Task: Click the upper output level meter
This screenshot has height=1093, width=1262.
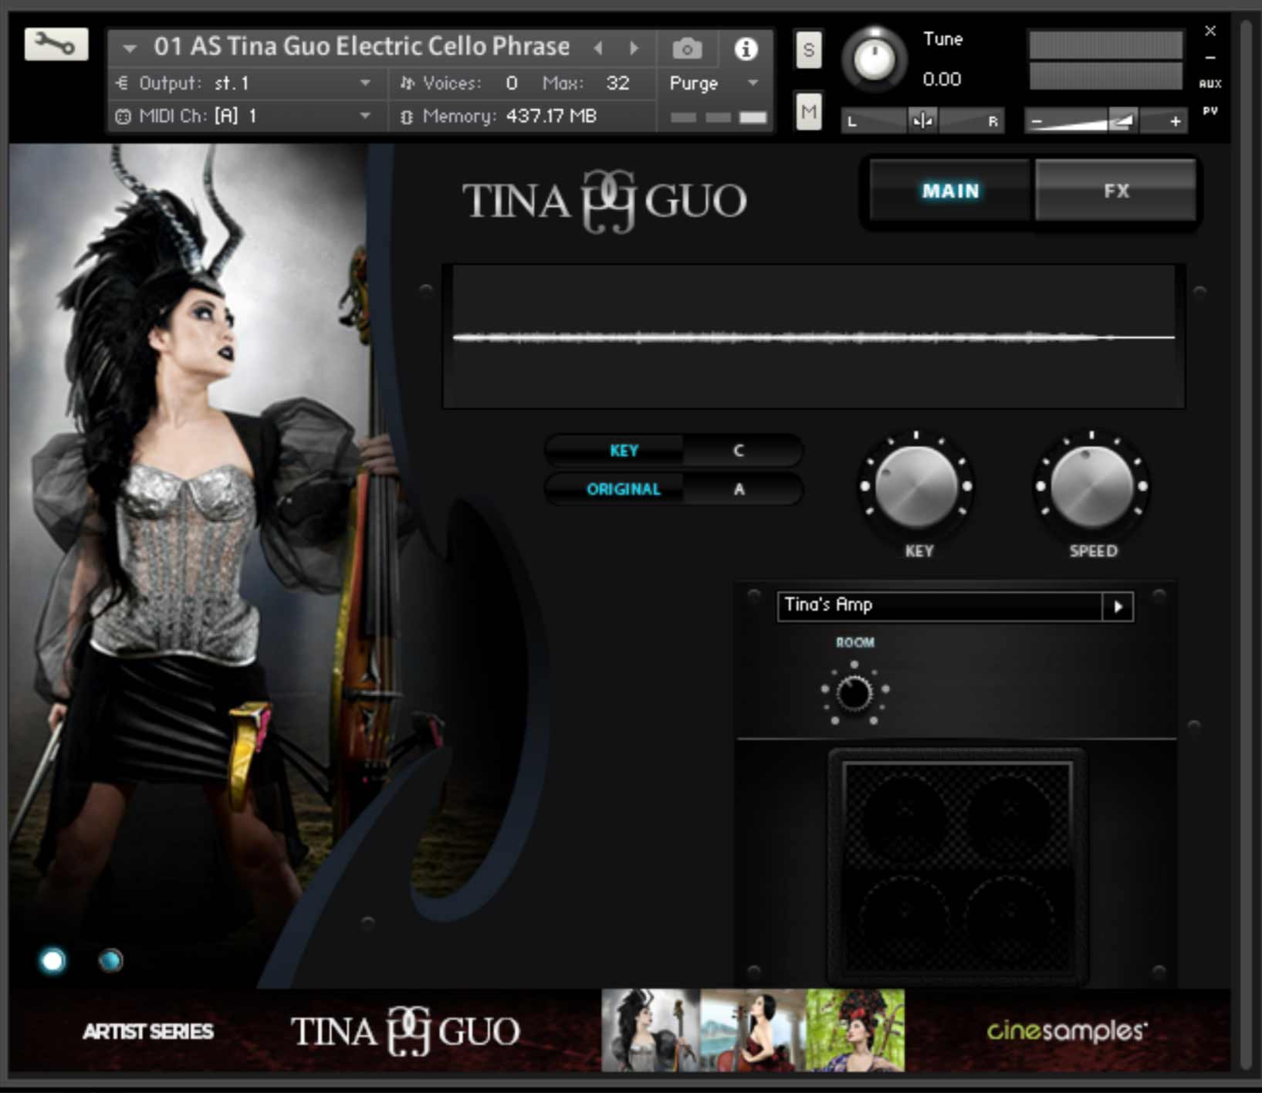Action: pyautogui.click(x=1105, y=45)
